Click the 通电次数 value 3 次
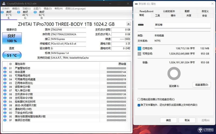 [x=121, y=44]
